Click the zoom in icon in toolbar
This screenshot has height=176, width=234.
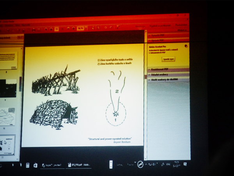click(x=74, y=28)
